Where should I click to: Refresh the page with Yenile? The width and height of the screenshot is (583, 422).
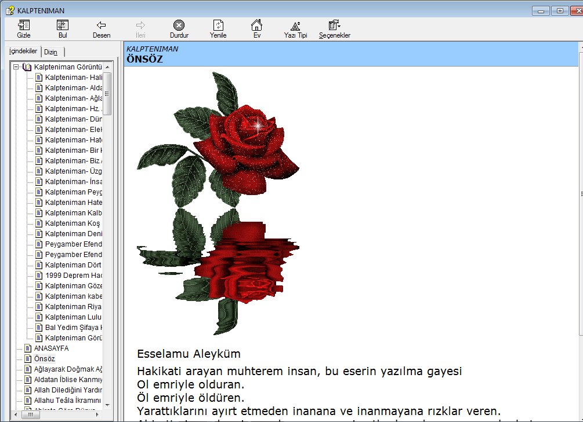click(218, 29)
